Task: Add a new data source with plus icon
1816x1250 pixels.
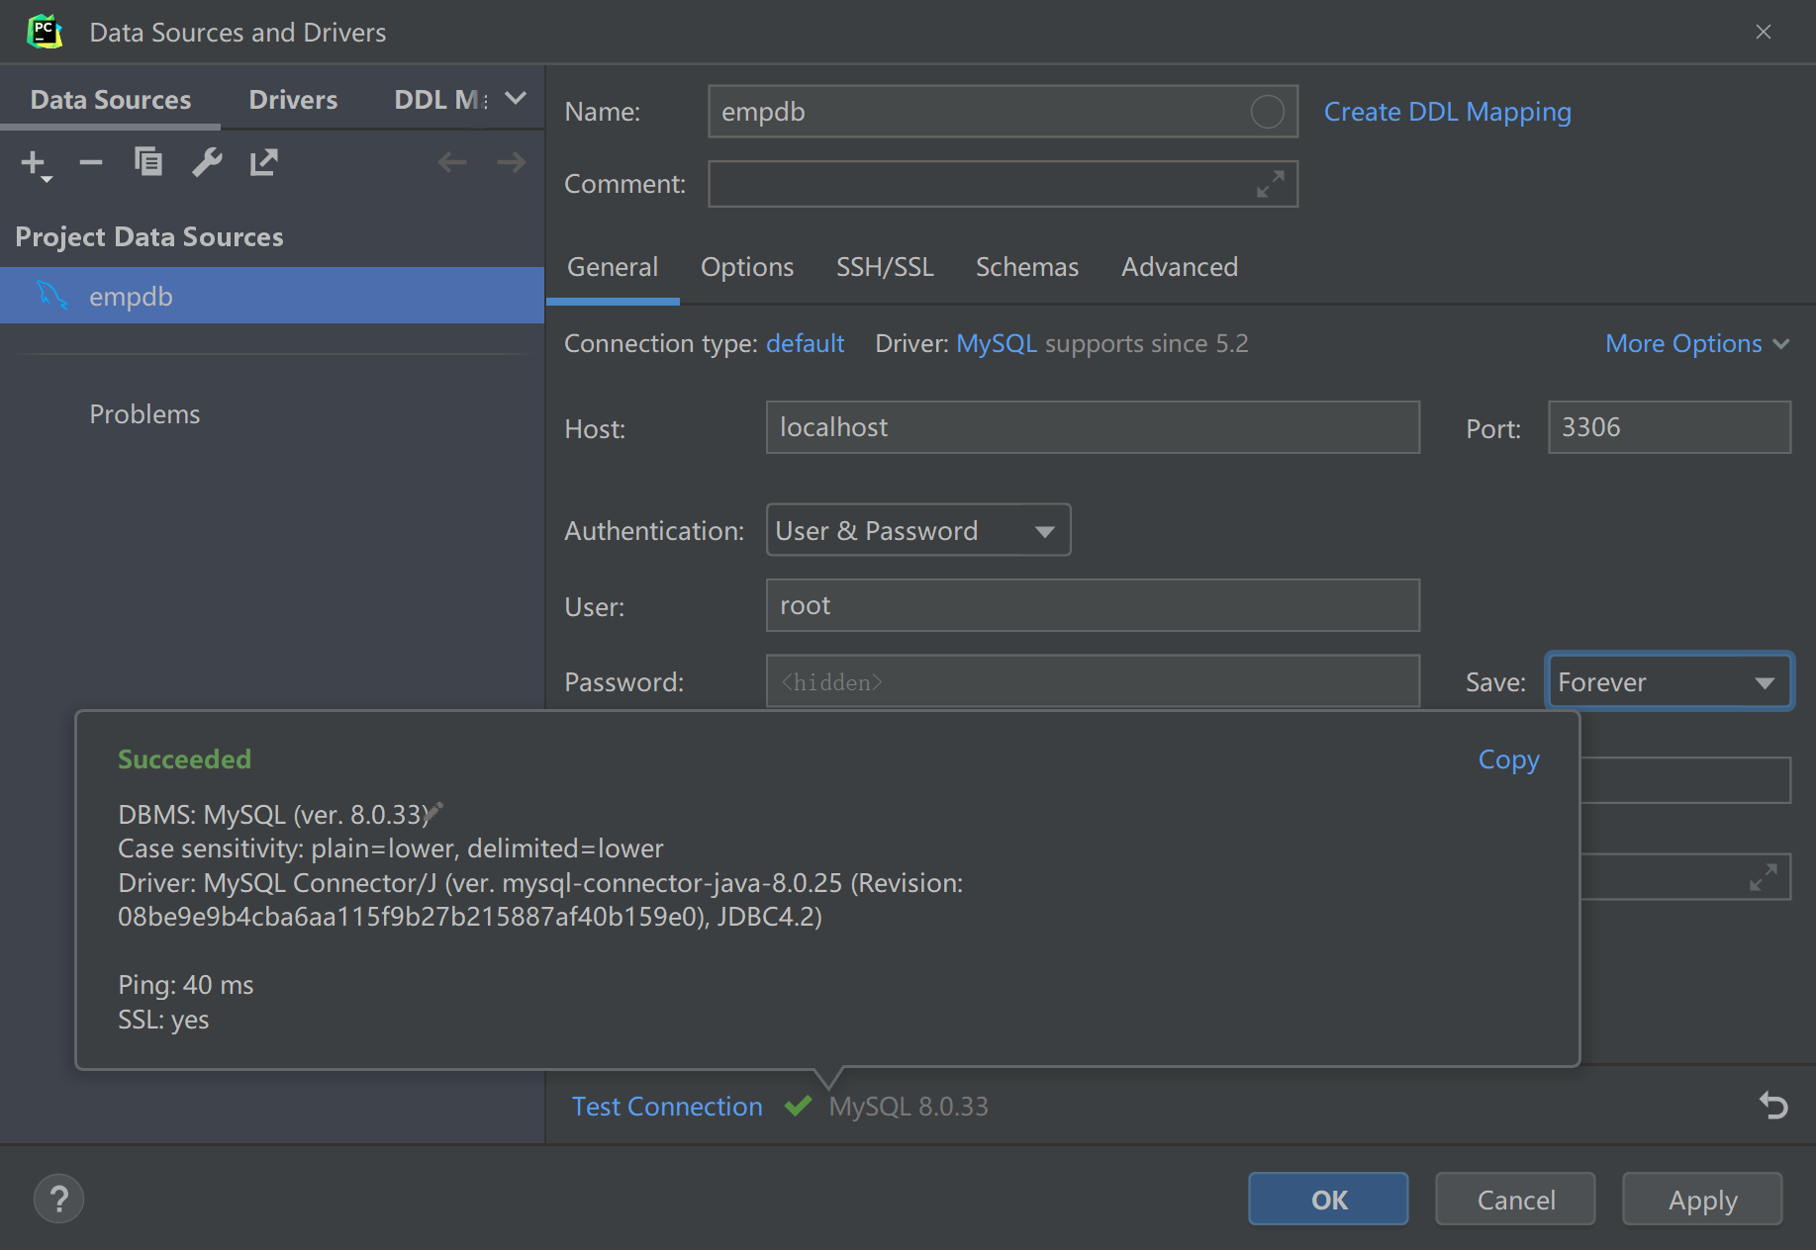Action: [x=36, y=163]
